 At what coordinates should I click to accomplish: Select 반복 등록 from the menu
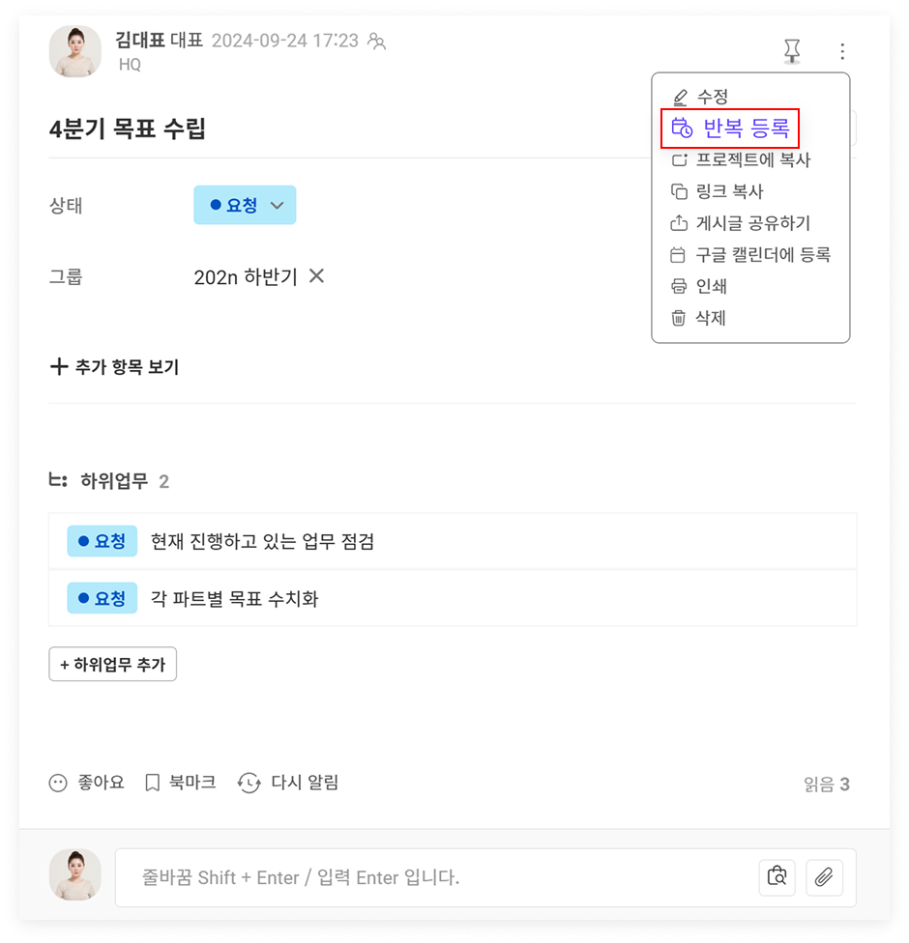coord(729,129)
